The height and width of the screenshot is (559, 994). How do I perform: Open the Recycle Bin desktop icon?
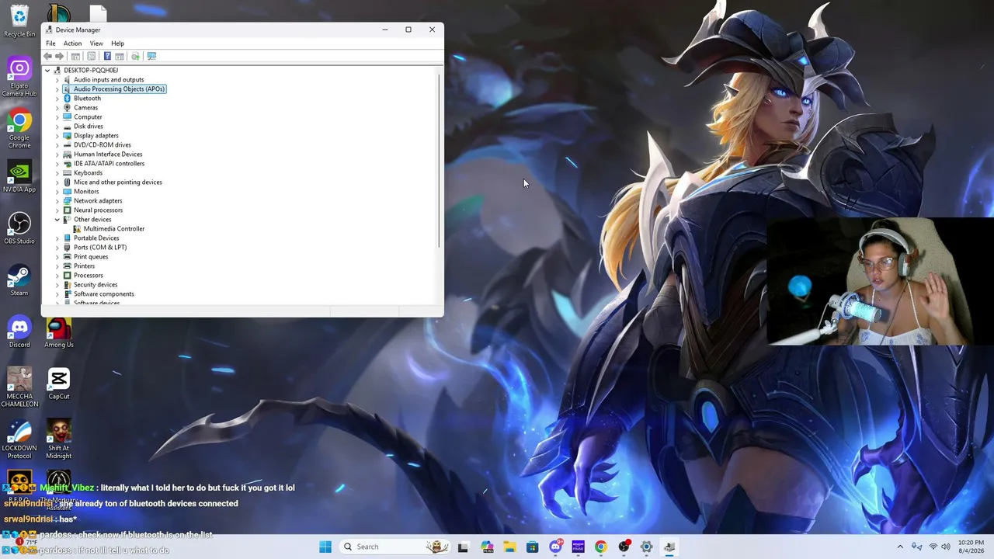pos(19,21)
